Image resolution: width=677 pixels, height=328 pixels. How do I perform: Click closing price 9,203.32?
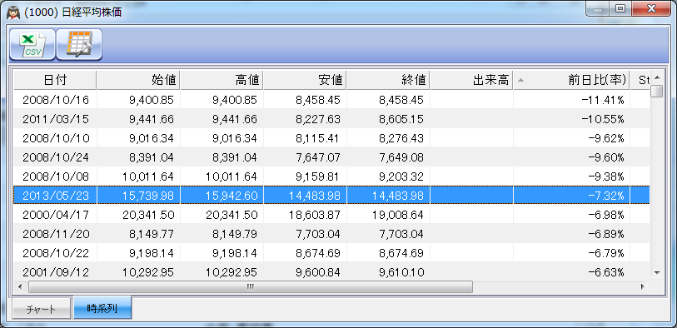[x=401, y=176]
